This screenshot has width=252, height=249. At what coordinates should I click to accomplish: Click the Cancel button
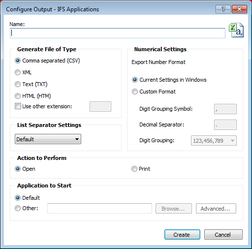pyautogui.click(x=223, y=235)
